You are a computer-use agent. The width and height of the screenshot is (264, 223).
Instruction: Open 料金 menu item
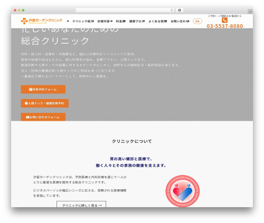tap(121, 21)
